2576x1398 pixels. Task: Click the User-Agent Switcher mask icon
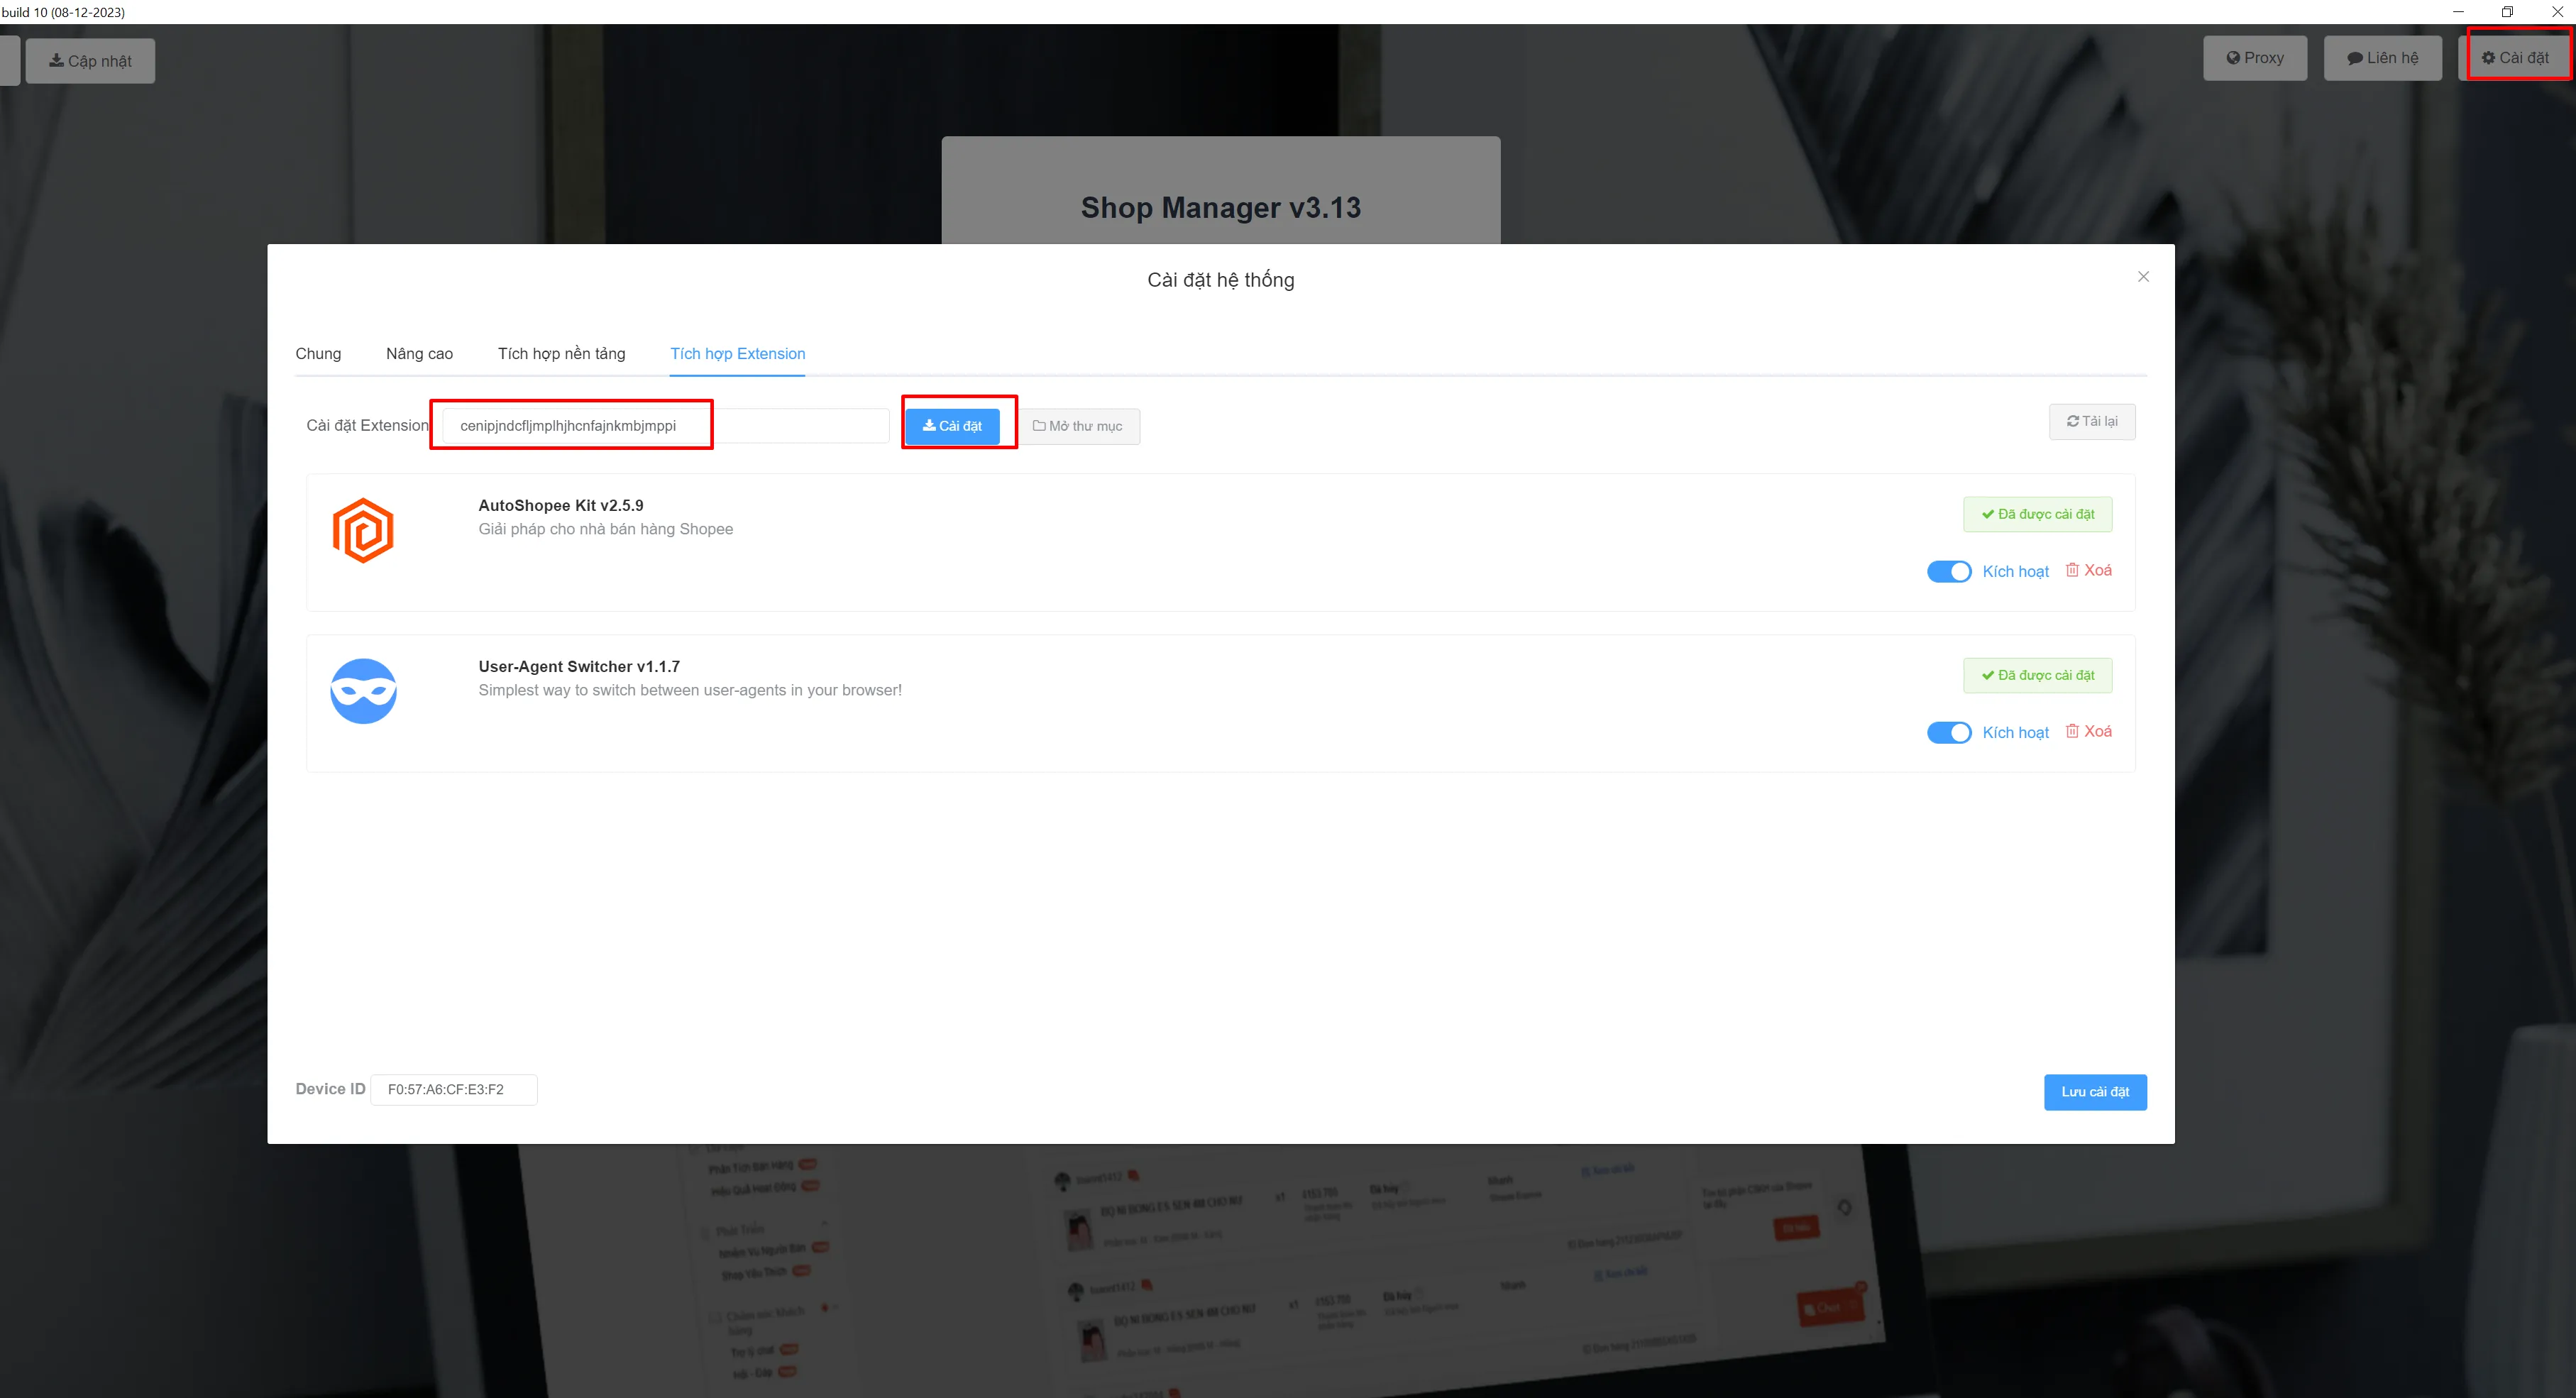point(363,691)
